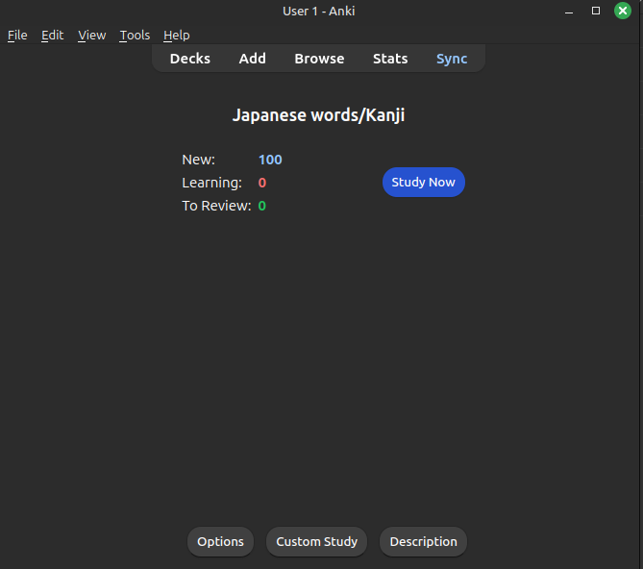Minimize the Anki window
The height and width of the screenshot is (569, 643).
pyautogui.click(x=569, y=12)
